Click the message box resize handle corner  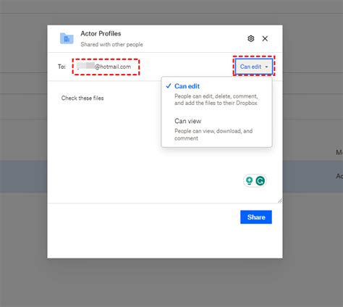click(x=280, y=201)
